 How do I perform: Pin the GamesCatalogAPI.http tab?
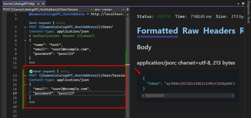[38, 4]
